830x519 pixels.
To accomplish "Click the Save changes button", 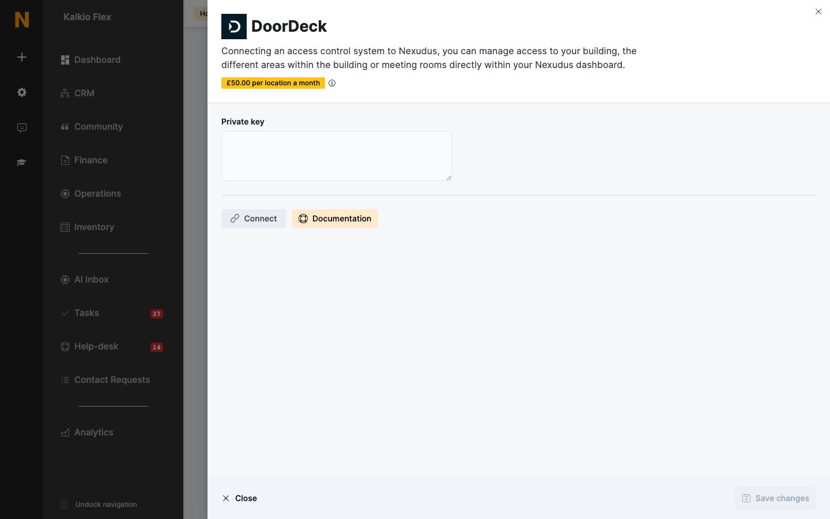I will point(775,498).
